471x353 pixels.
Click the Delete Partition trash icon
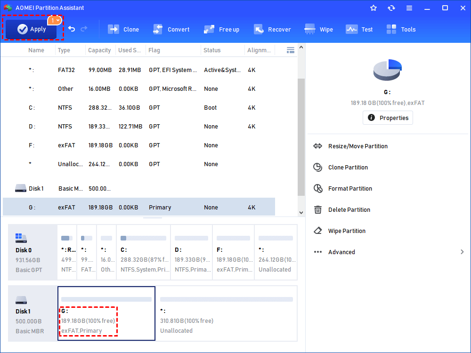[317, 209]
